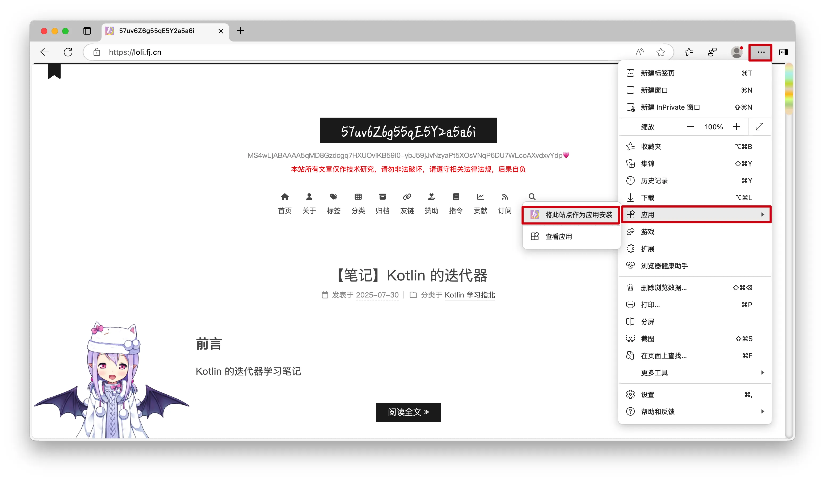825x480 pixels.
Task: Open the favorites list toolbar icon
Action: coord(689,52)
